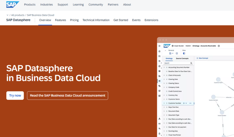
Task: Open the Industries menu
Action: click(46, 5)
